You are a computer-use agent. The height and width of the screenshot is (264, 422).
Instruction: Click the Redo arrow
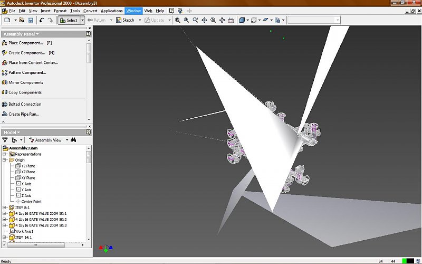pos(50,20)
